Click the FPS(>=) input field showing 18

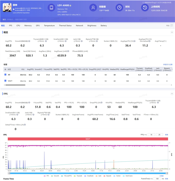151,135
